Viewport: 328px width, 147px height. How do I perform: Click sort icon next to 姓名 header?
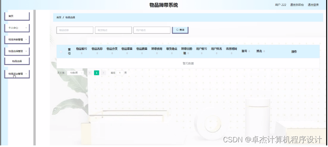(x=264, y=51)
